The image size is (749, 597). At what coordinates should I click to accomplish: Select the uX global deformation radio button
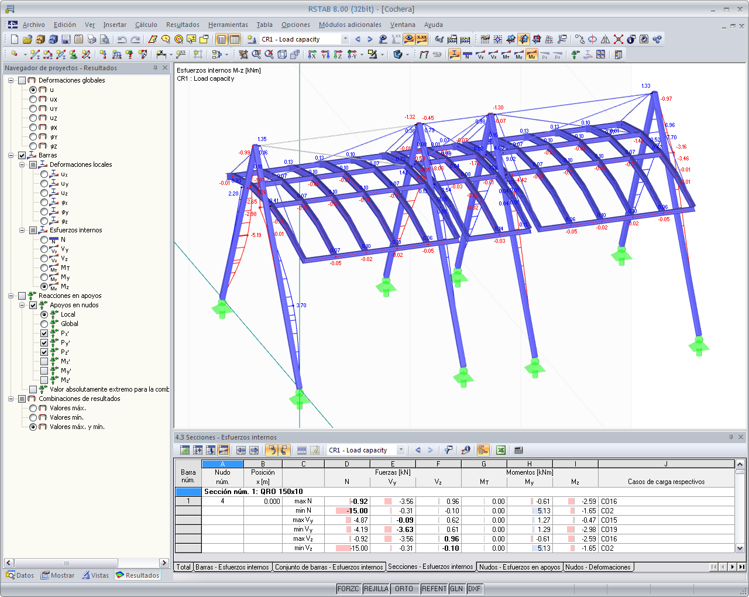33,99
